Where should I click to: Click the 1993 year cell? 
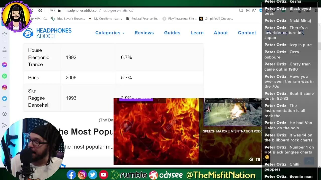[88, 98]
